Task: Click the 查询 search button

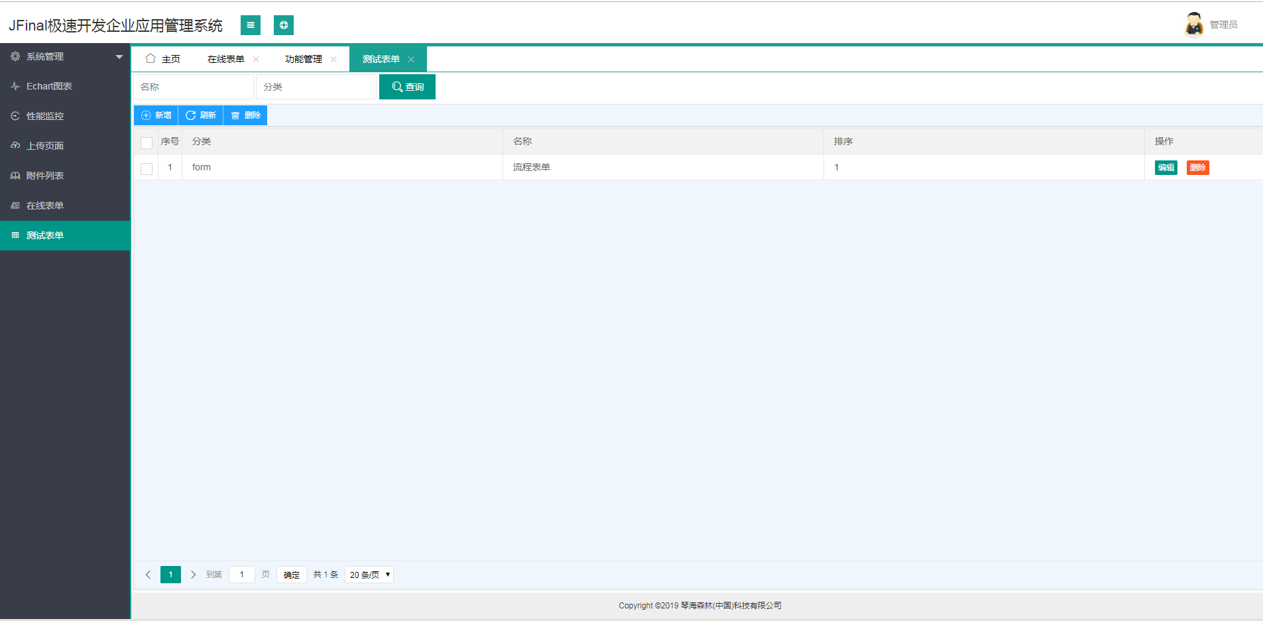Action: coord(407,87)
